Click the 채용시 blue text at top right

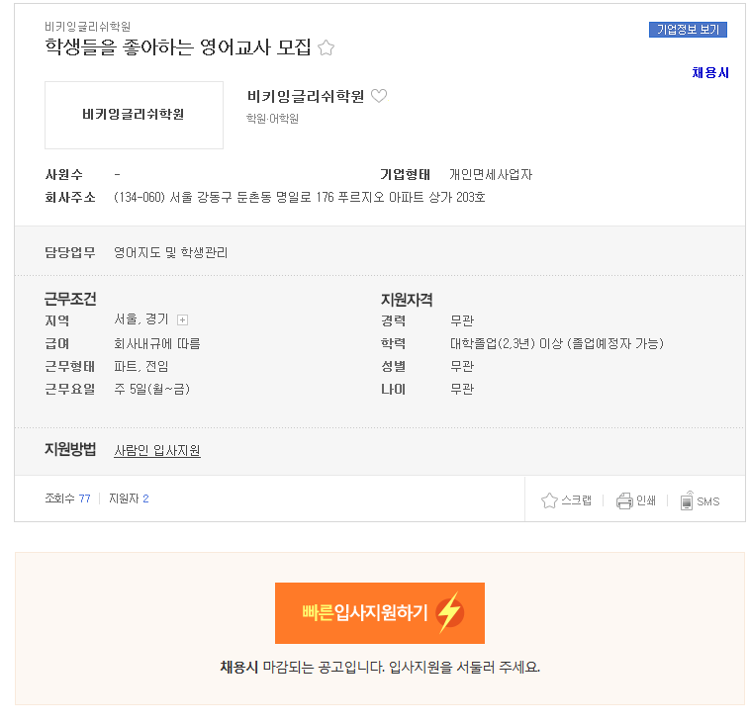(x=710, y=72)
